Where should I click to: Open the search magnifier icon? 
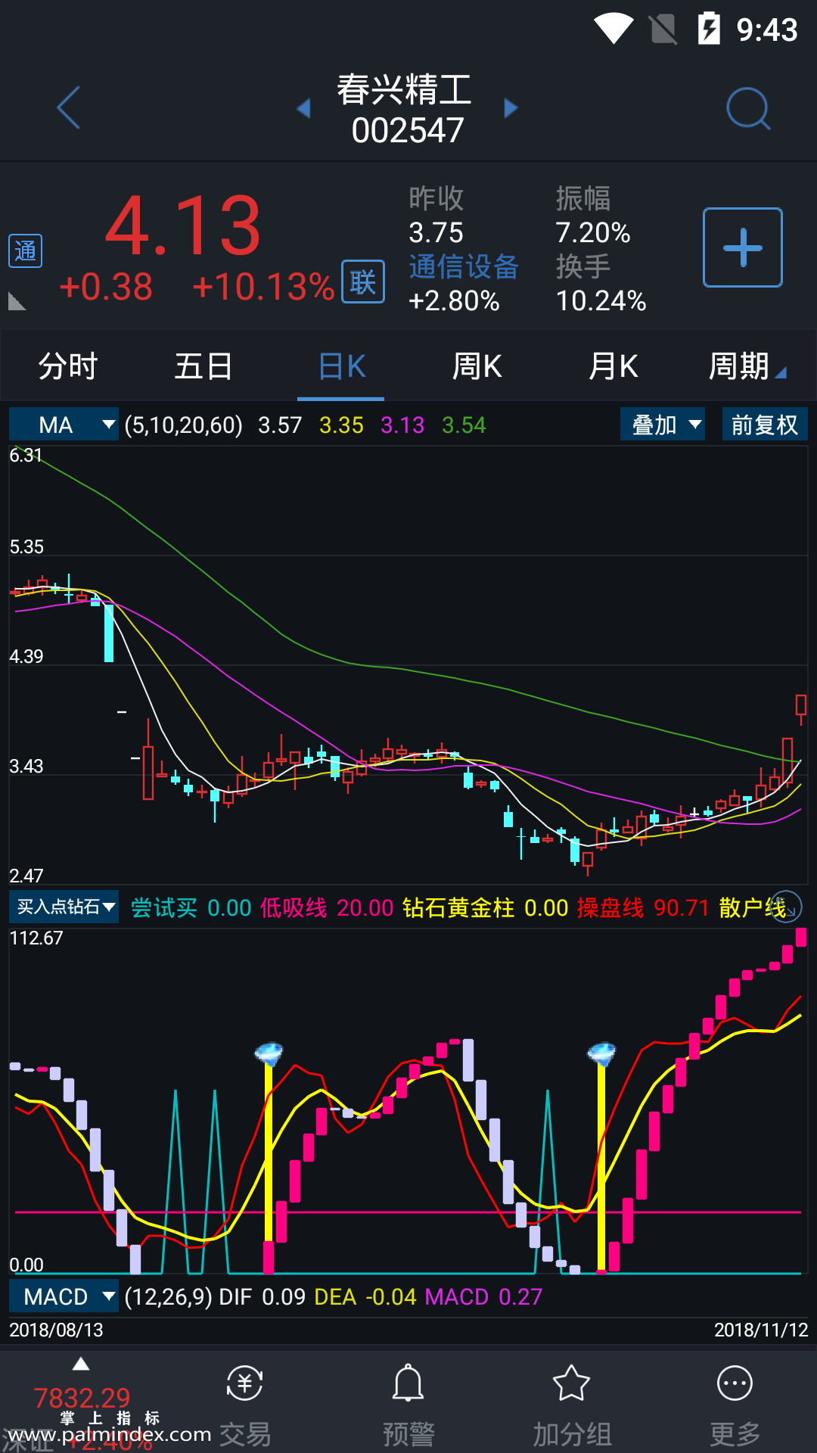(748, 109)
